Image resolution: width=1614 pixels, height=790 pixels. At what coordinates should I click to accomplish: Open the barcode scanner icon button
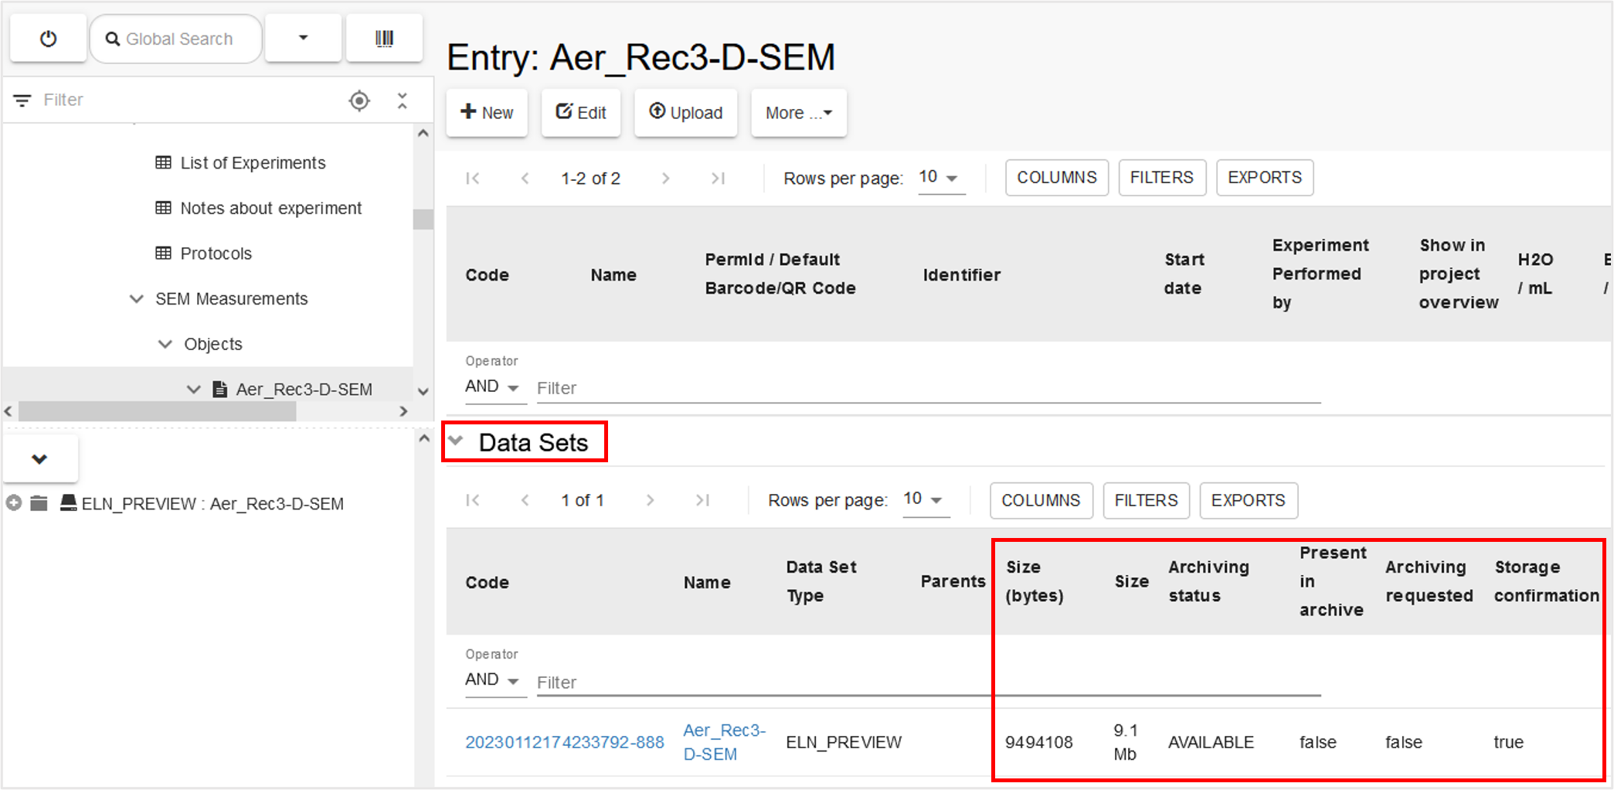click(384, 39)
